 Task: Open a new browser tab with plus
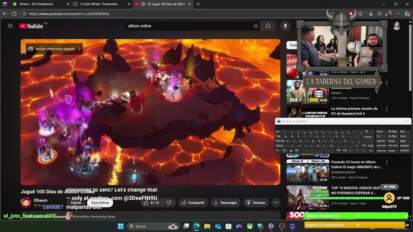198,4
